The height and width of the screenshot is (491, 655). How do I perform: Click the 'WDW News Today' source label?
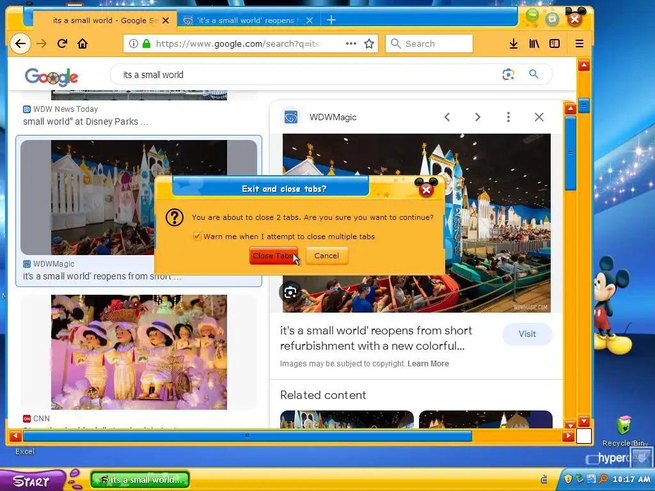(x=65, y=109)
